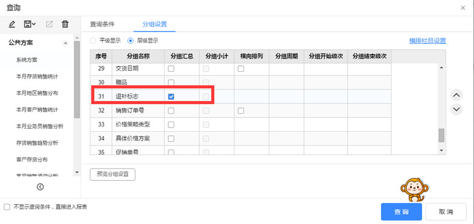The width and height of the screenshot is (474, 224).
Task: Close the 查询 dialog
Action: point(463,8)
